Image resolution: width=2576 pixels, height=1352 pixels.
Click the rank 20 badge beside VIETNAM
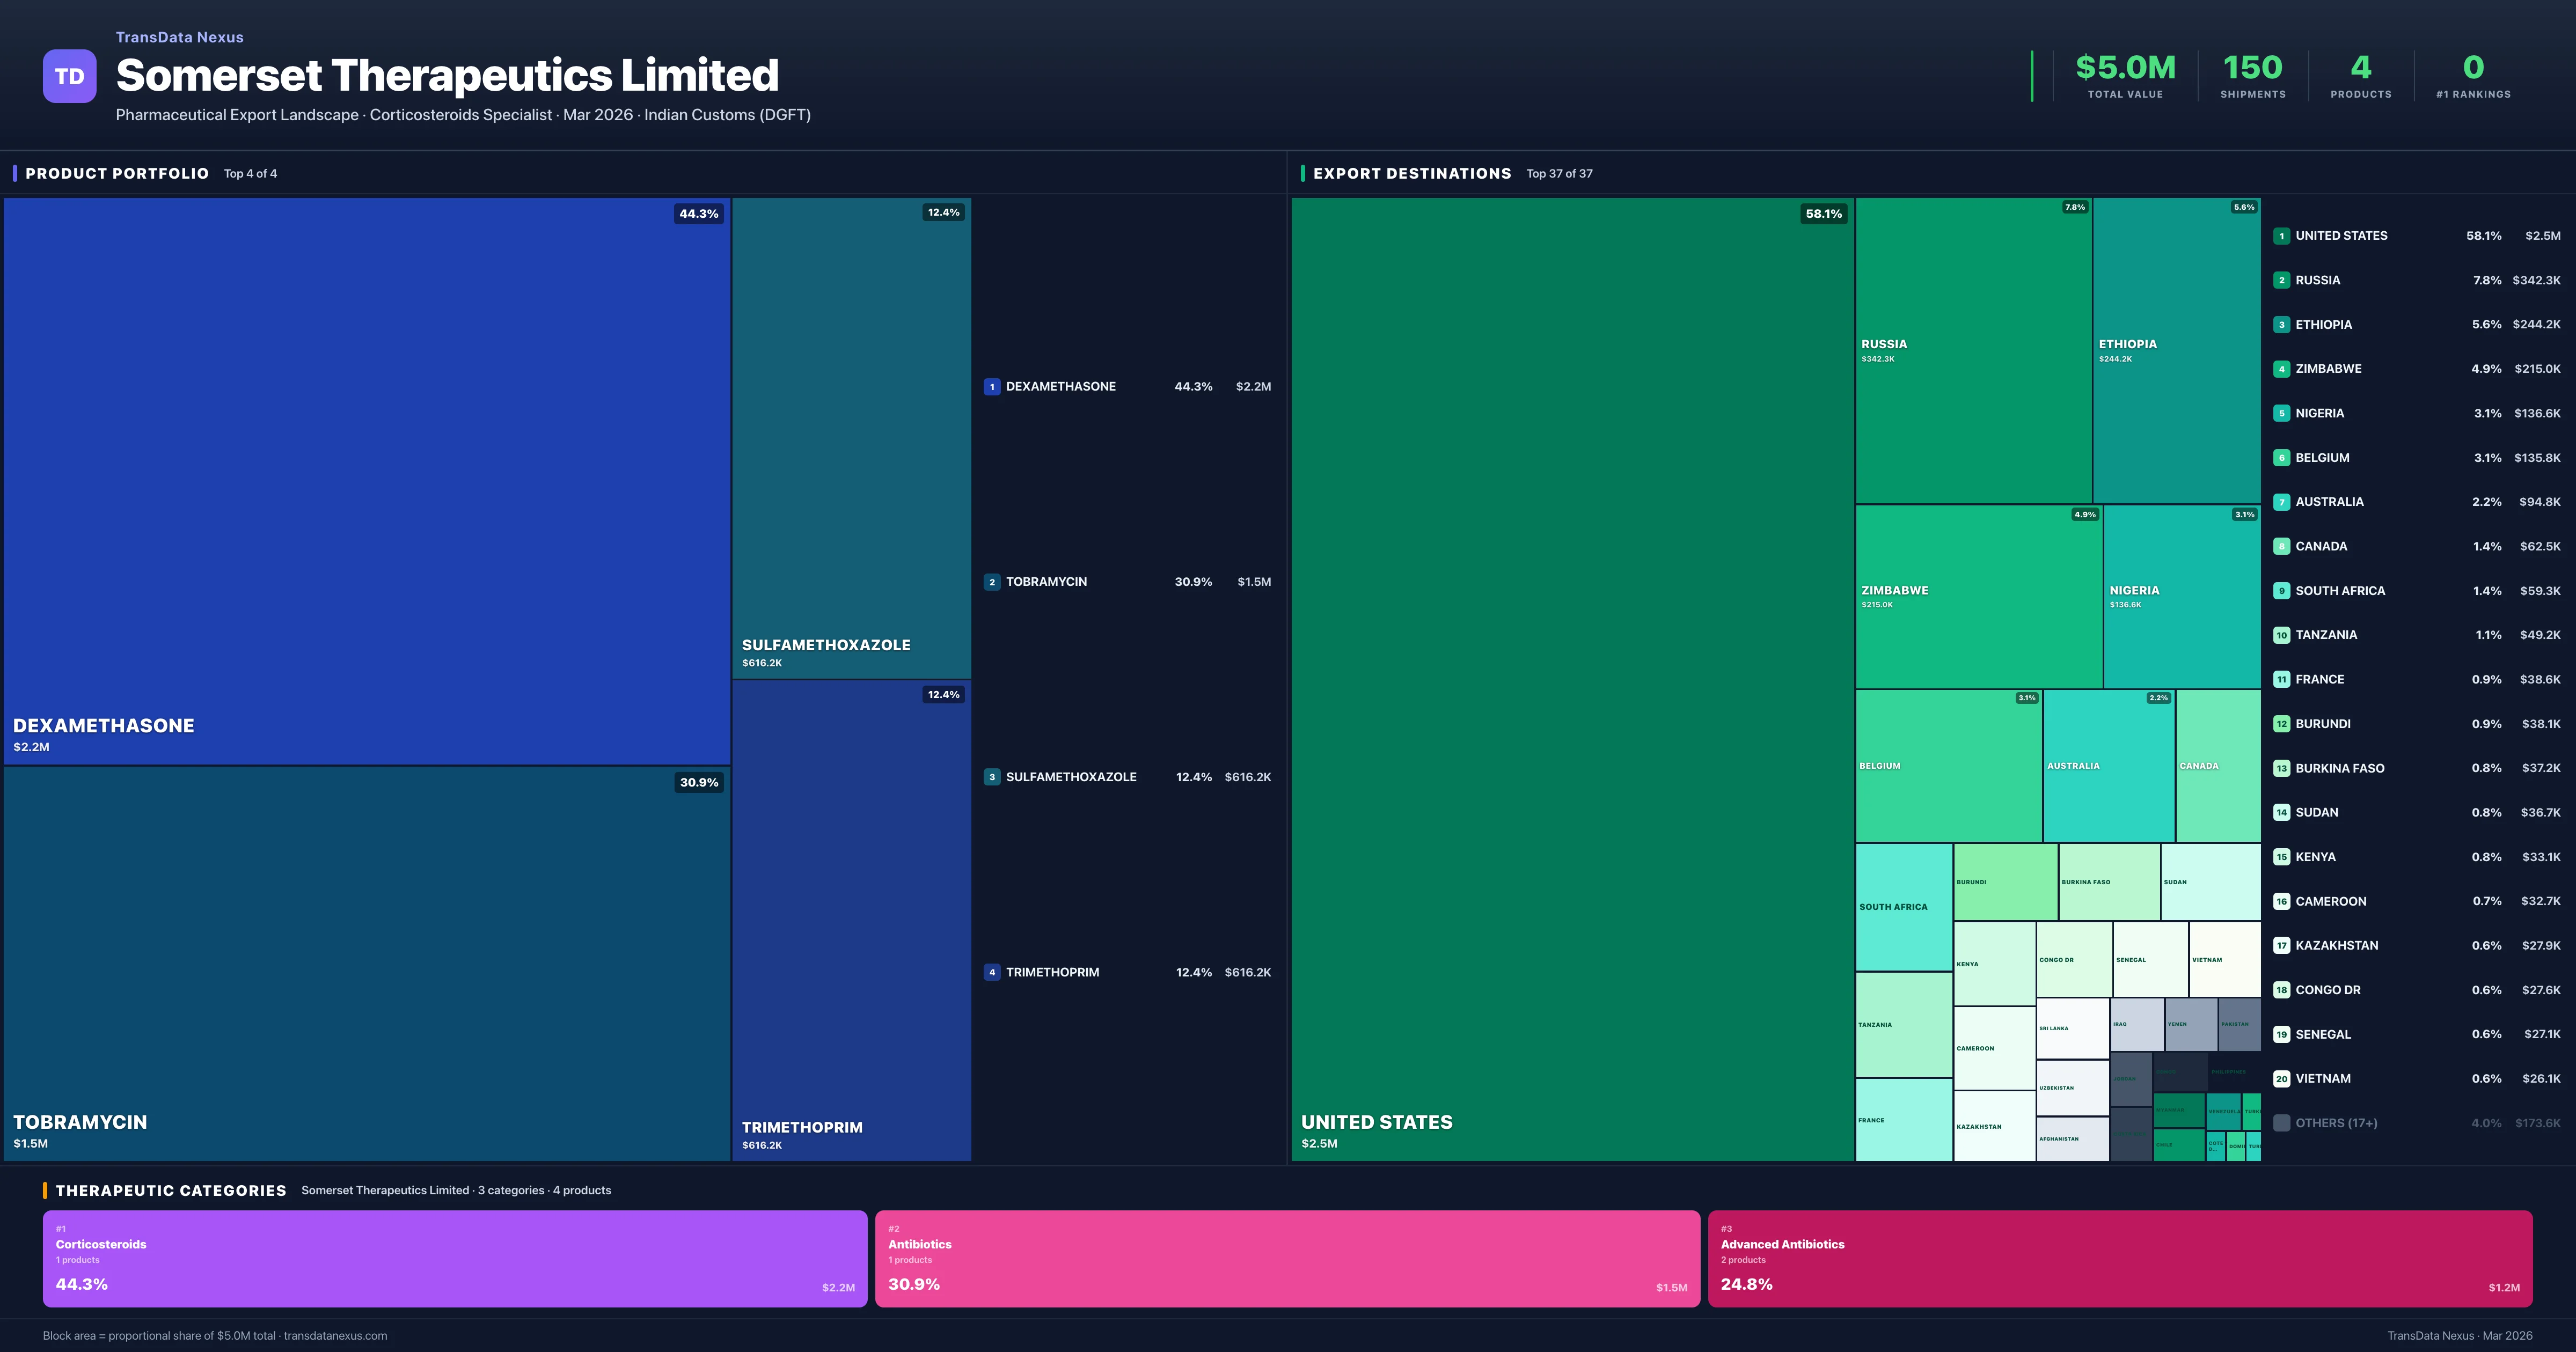pos(2282,1078)
